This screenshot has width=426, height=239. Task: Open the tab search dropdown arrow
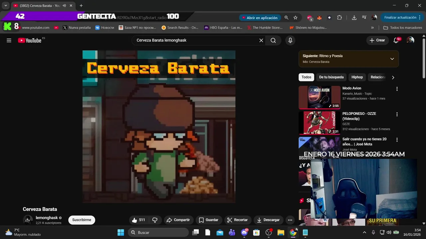[x=6, y=6]
